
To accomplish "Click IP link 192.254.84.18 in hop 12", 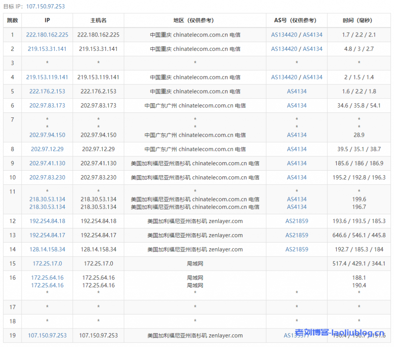I will pyautogui.click(x=47, y=221).
